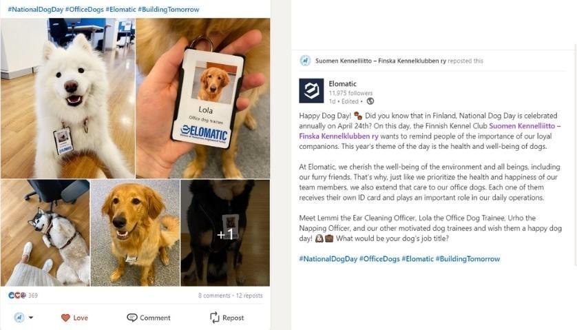Click the globe visibility icon under Elomatic
The height and width of the screenshot is (330, 577).
(370, 101)
